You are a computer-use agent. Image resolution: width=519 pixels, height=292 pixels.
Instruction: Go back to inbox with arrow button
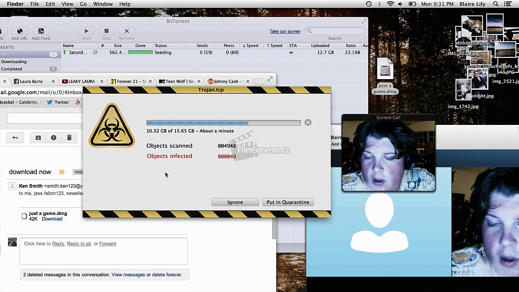coord(15,138)
